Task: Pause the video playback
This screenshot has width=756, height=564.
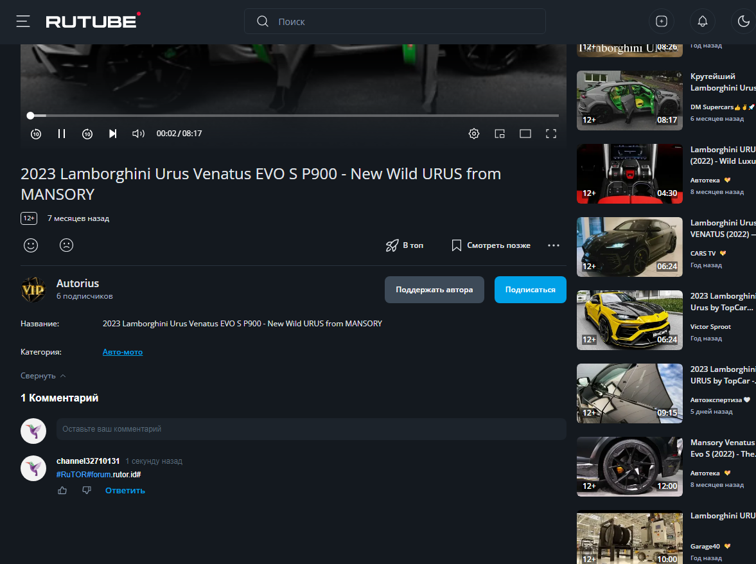Action: [61, 134]
